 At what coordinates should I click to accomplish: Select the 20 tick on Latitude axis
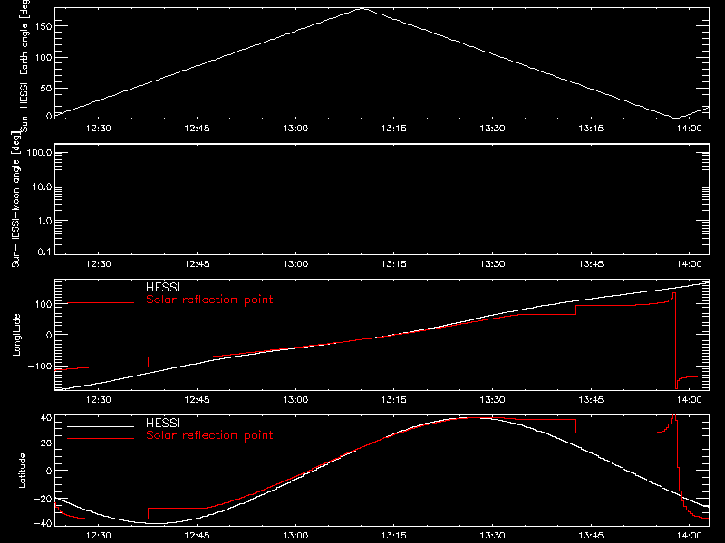click(x=46, y=443)
